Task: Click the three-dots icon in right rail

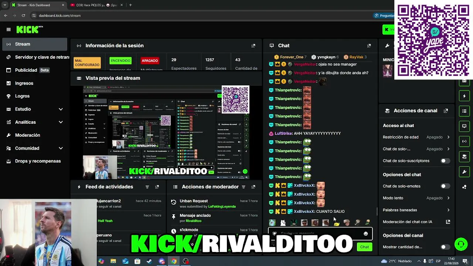Action: pyautogui.click(x=465, y=187)
